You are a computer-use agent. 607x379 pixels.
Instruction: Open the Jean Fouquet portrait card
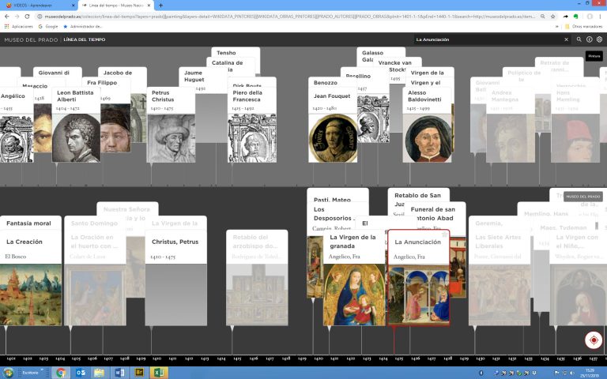pos(333,126)
